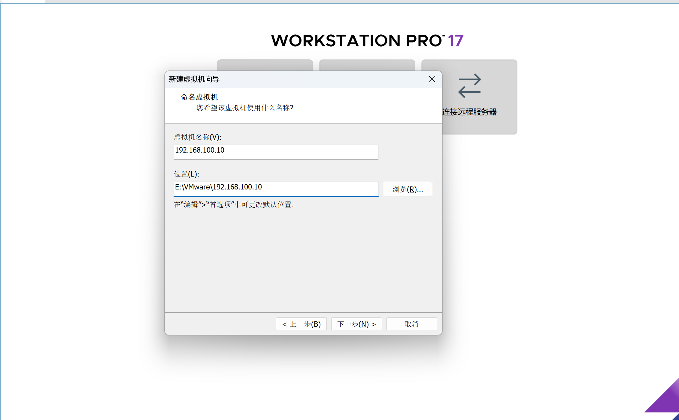Image resolution: width=679 pixels, height=420 pixels.
Task: Click the 新建虚拟机向导 title text
Action: 194,79
